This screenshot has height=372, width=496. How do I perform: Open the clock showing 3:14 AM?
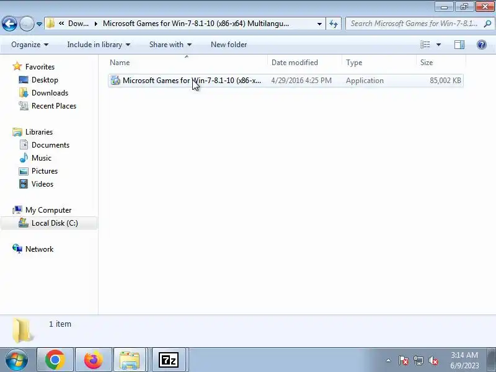[464, 360]
